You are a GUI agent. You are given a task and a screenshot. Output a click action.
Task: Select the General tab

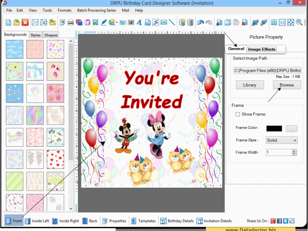[x=236, y=49]
